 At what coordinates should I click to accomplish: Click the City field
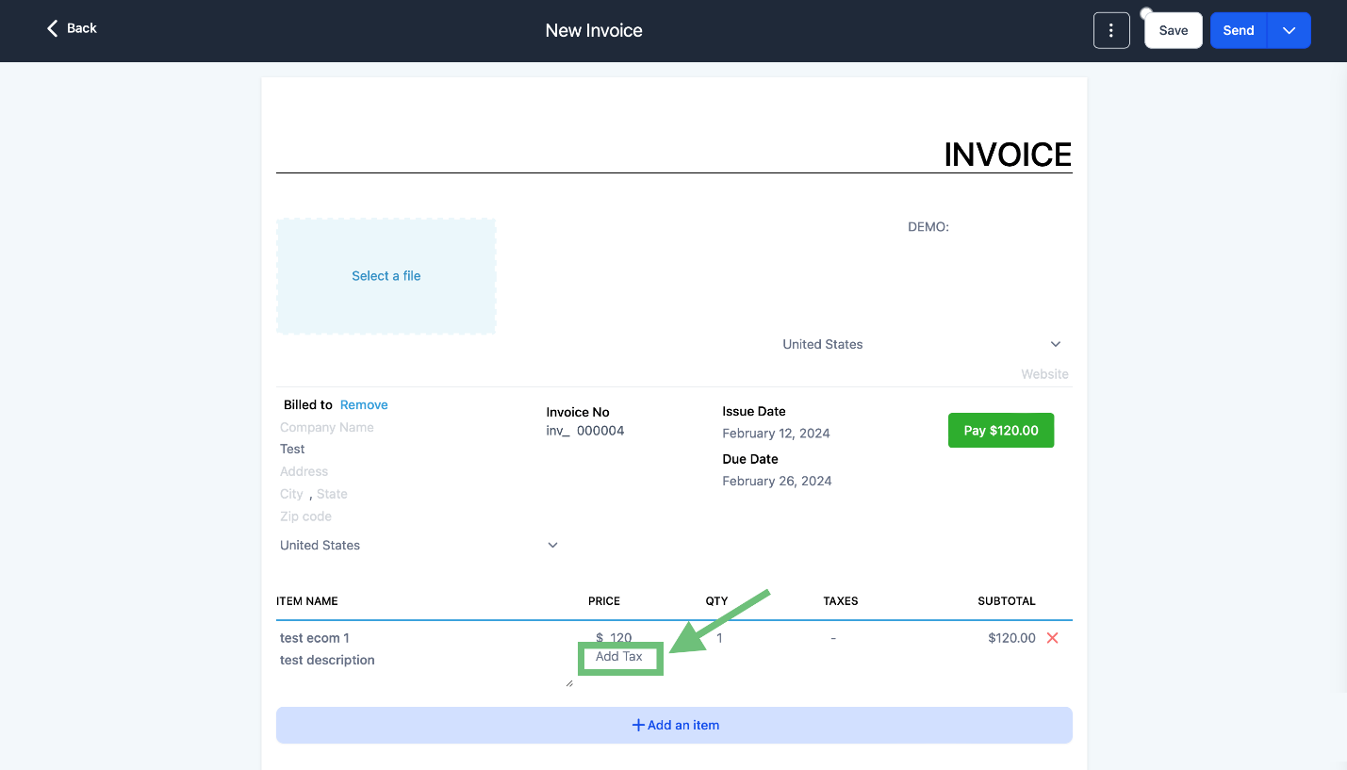[x=291, y=494]
